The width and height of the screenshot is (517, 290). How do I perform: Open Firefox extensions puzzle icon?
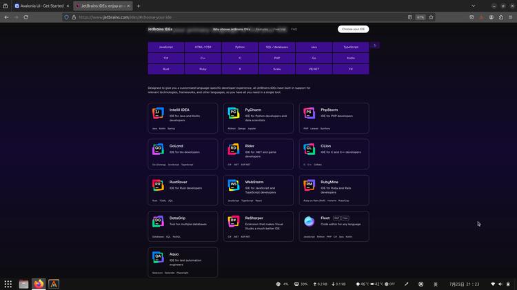pos(501,17)
